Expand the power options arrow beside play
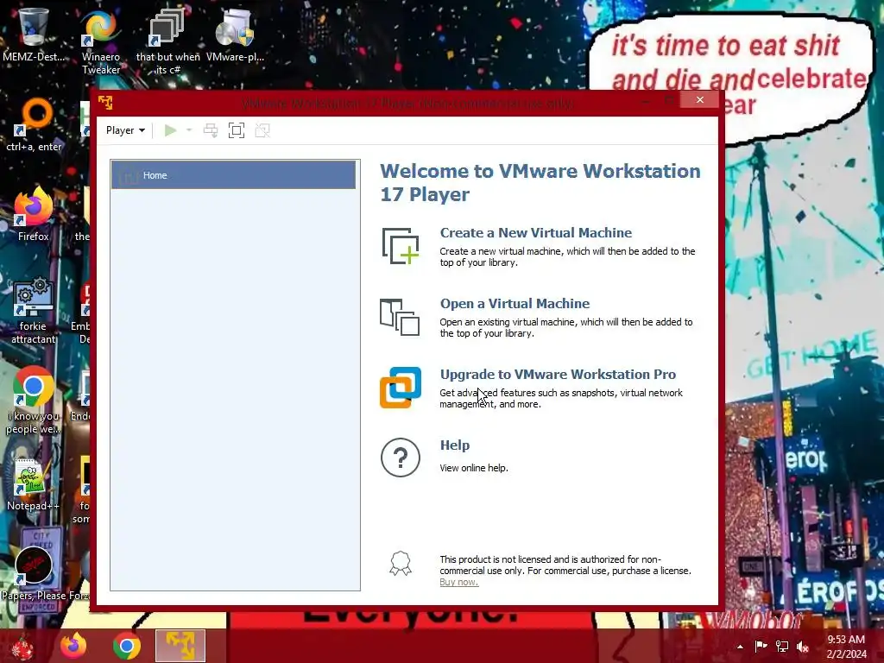The height and width of the screenshot is (663, 884). tap(189, 130)
